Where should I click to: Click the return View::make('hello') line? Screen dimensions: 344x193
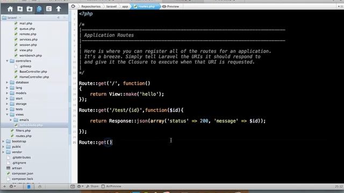coord(127,94)
